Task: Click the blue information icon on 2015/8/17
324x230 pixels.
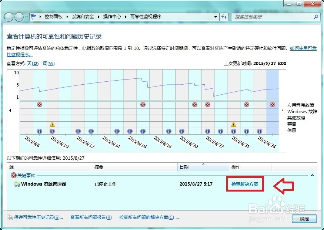Action: click(x=143, y=131)
